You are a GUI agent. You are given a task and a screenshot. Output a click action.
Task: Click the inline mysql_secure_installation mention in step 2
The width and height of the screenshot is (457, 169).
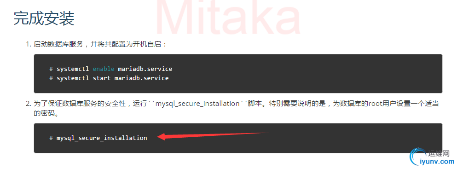coord(197,104)
